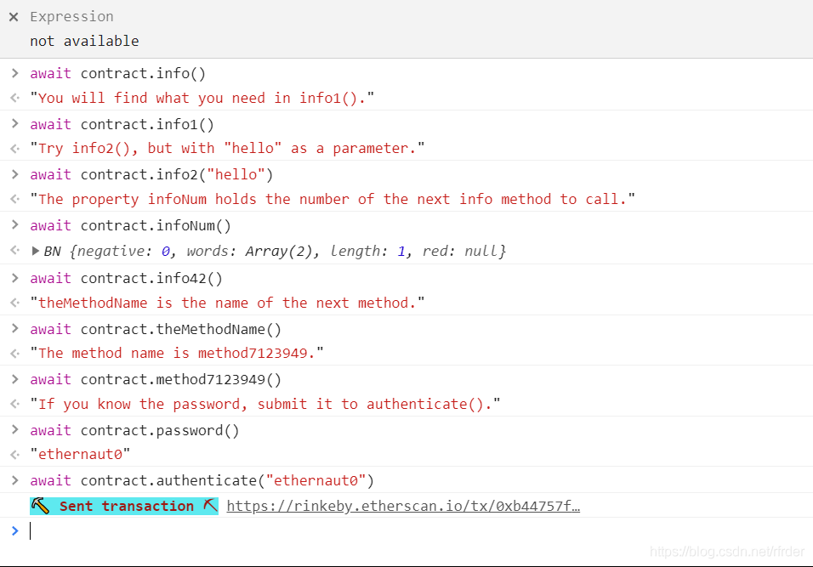Click the 'await contract.password()' command
813x567 pixels.
pos(135,431)
